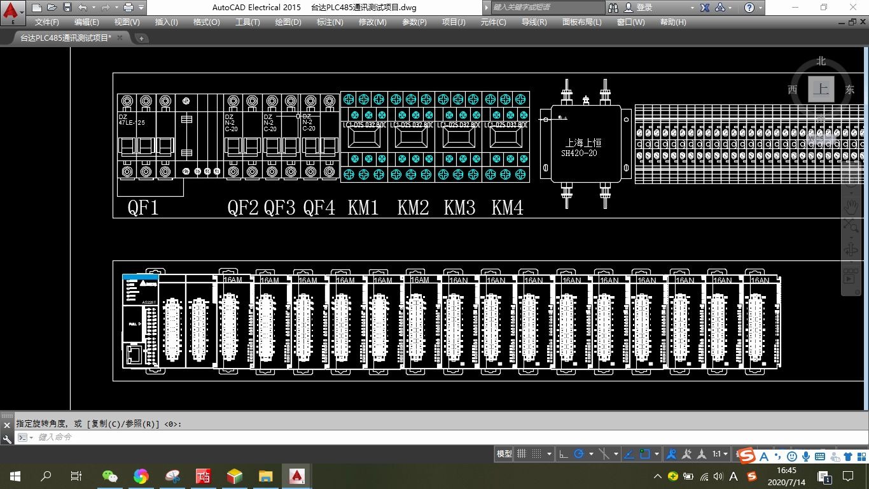Toggle ortho mode status icon
Viewport: 869px width, 489px height.
(x=564, y=454)
